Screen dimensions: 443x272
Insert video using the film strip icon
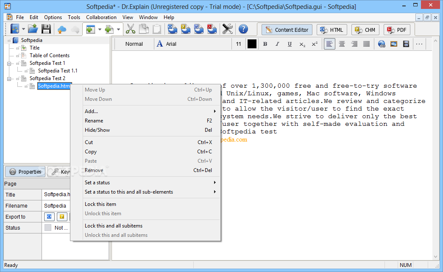coord(406,44)
